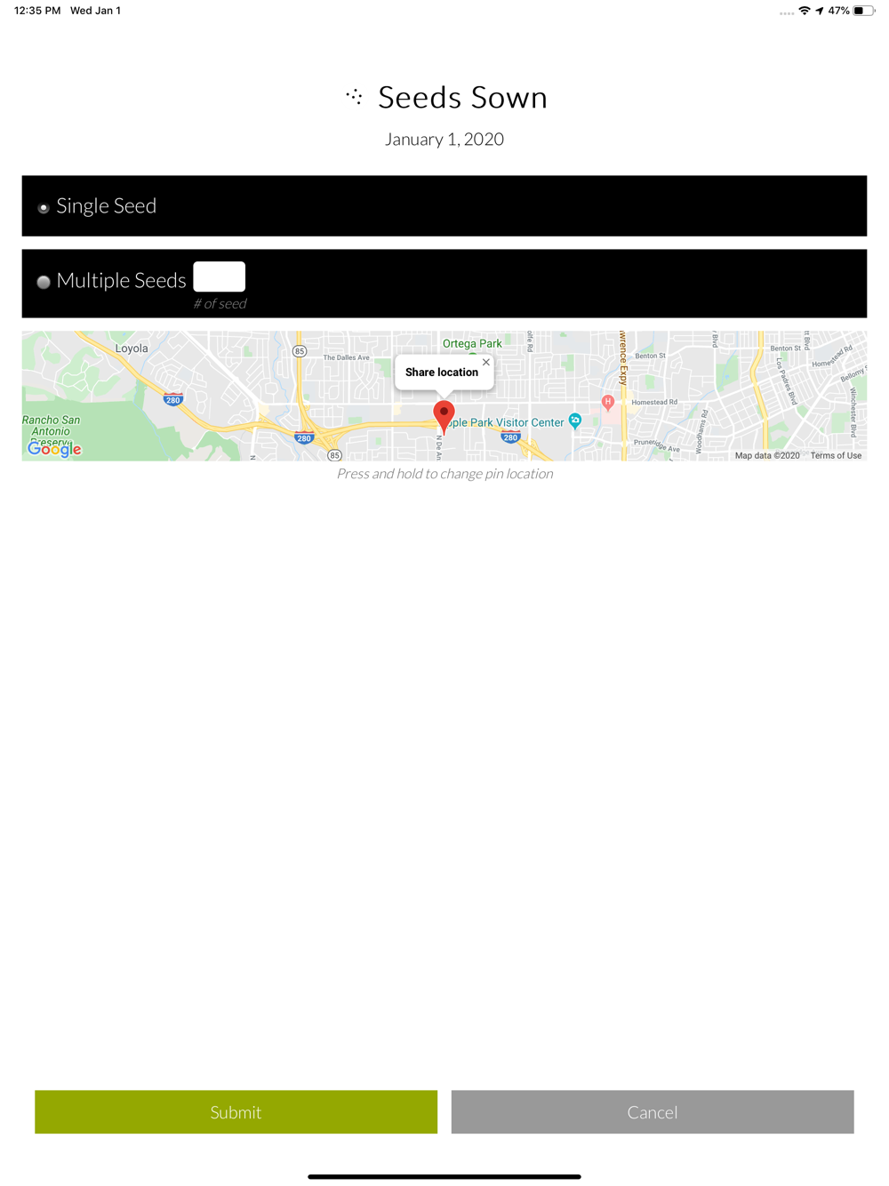
Task: Tap the battery icon in status bar
Action: pos(863,11)
